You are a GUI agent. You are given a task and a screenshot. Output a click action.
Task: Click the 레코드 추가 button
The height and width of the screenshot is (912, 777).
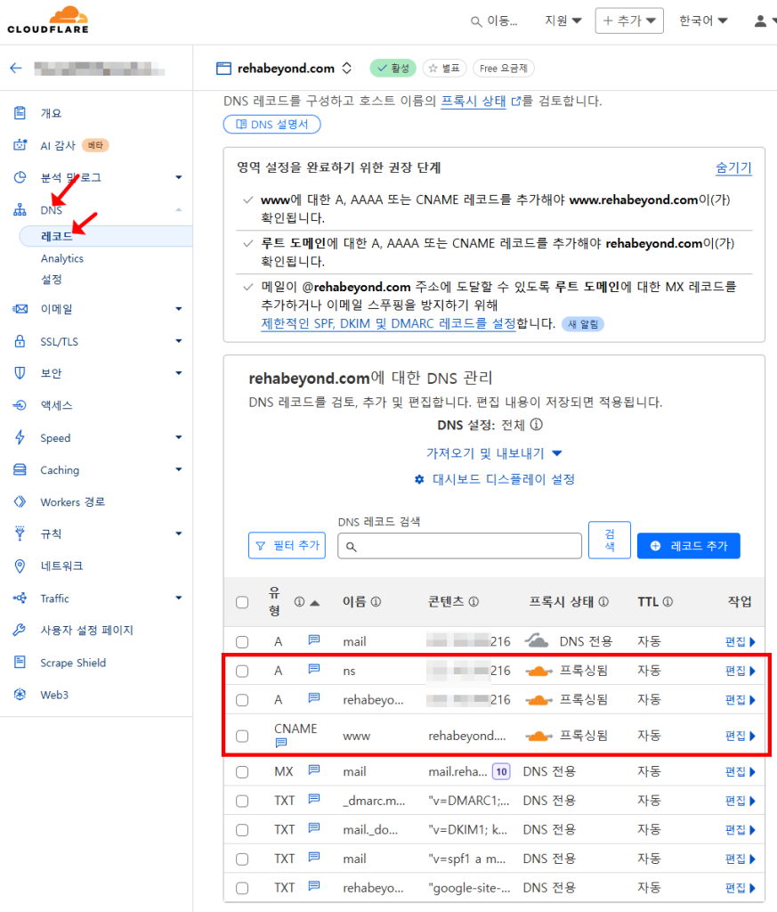pyautogui.click(x=689, y=546)
